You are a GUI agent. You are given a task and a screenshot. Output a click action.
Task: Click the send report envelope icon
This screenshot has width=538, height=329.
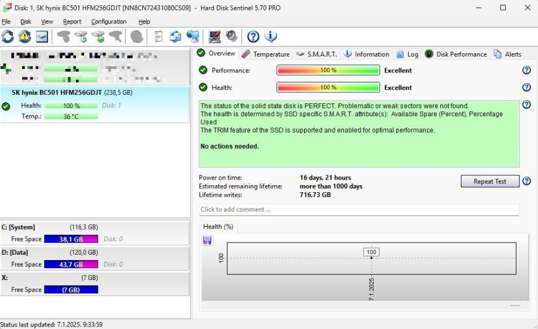tap(175, 36)
